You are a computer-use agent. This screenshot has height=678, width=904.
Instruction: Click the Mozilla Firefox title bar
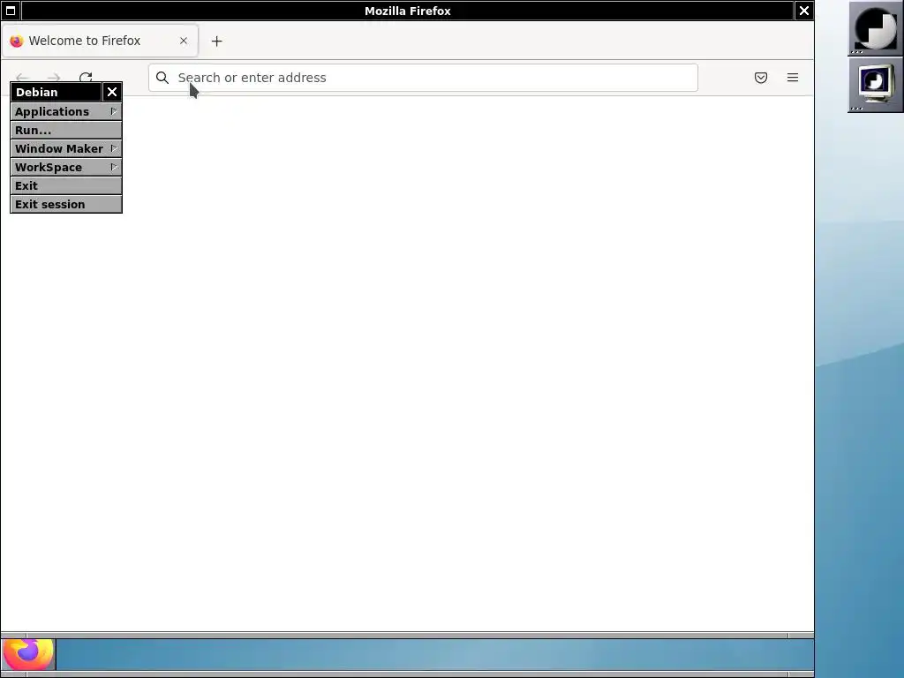click(408, 11)
